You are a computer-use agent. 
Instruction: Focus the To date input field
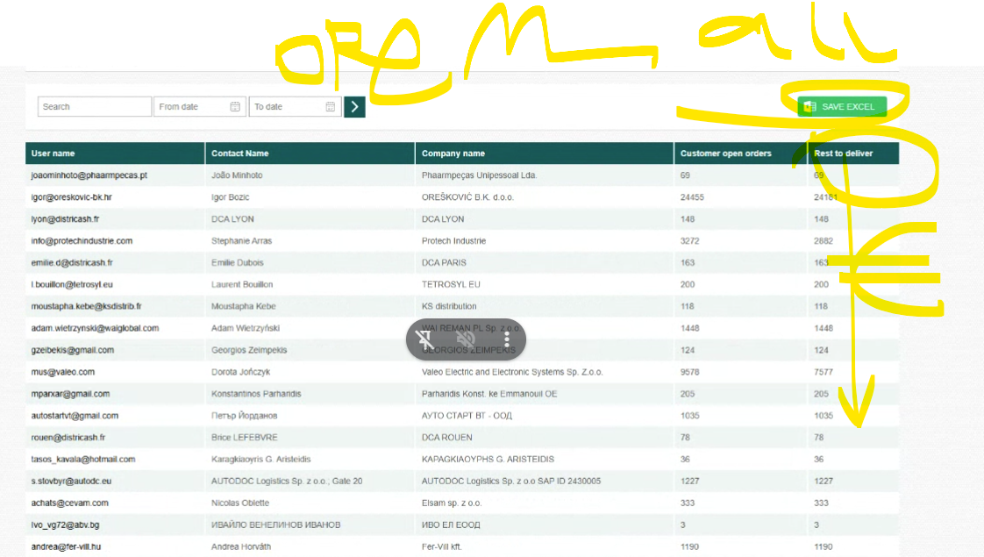pos(286,107)
